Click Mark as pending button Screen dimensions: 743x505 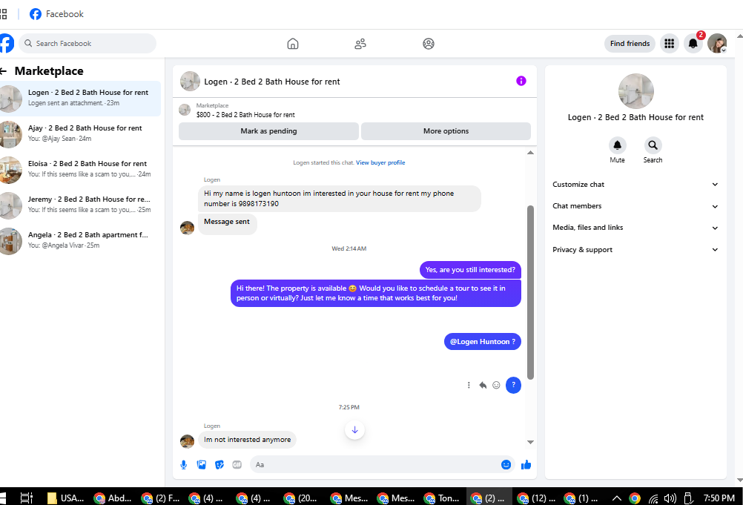click(268, 131)
